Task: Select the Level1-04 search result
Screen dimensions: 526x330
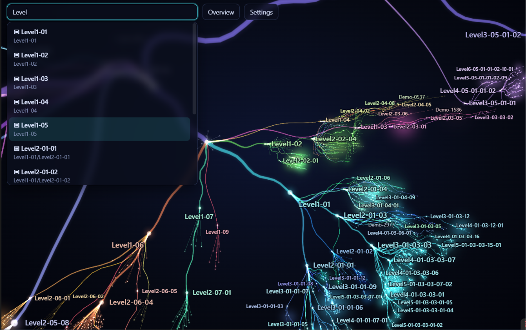Action: (x=99, y=106)
